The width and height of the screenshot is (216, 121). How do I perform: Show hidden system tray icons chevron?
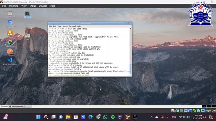(151, 117)
